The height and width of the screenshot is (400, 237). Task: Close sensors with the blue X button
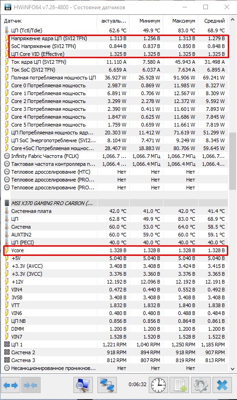[223, 385]
